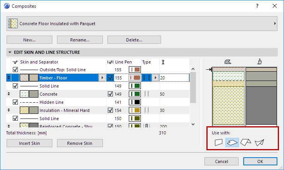The height and width of the screenshot is (170, 284).
Task: Click Solid Line pen 150 olive swatch
Action: click(x=135, y=118)
